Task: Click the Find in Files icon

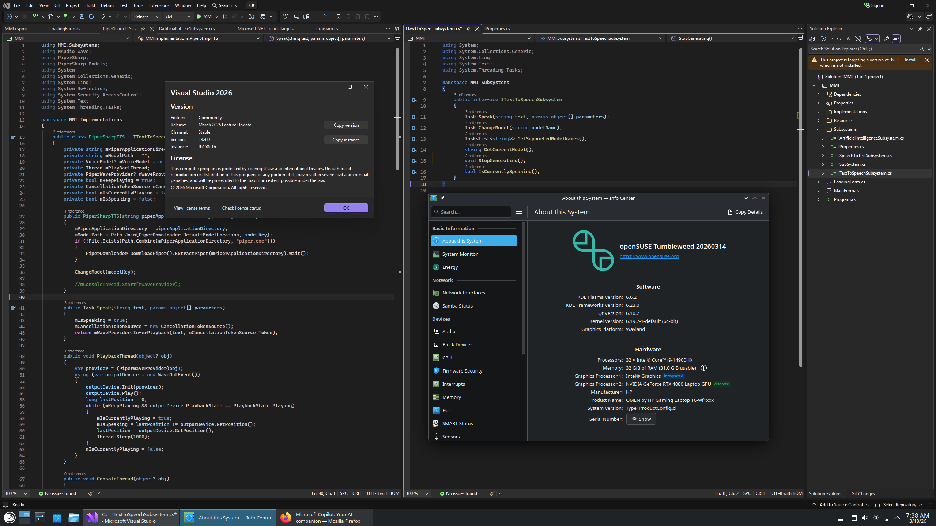Action: pos(251,16)
